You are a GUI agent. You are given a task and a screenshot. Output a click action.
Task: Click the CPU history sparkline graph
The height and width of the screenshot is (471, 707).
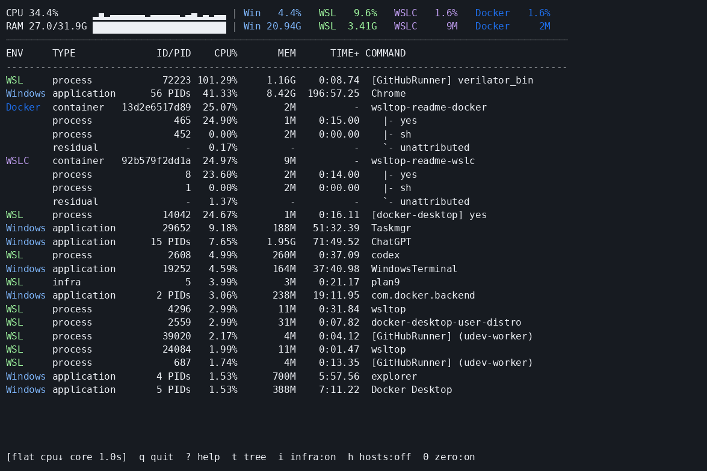point(159,16)
